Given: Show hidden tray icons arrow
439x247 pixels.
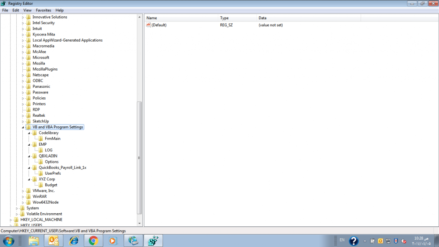Looking at the screenshot, I should [365, 241].
